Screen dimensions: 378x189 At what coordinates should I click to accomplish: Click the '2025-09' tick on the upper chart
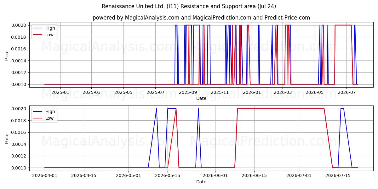188,92
